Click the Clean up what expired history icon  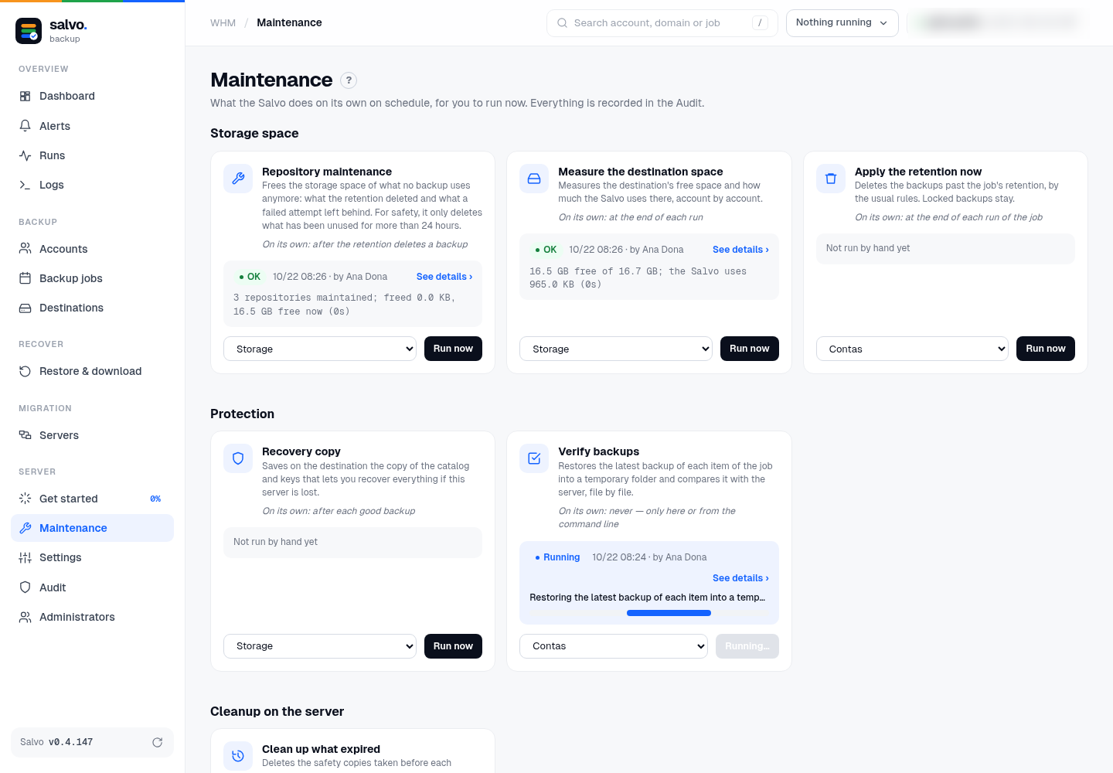[238, 756]
